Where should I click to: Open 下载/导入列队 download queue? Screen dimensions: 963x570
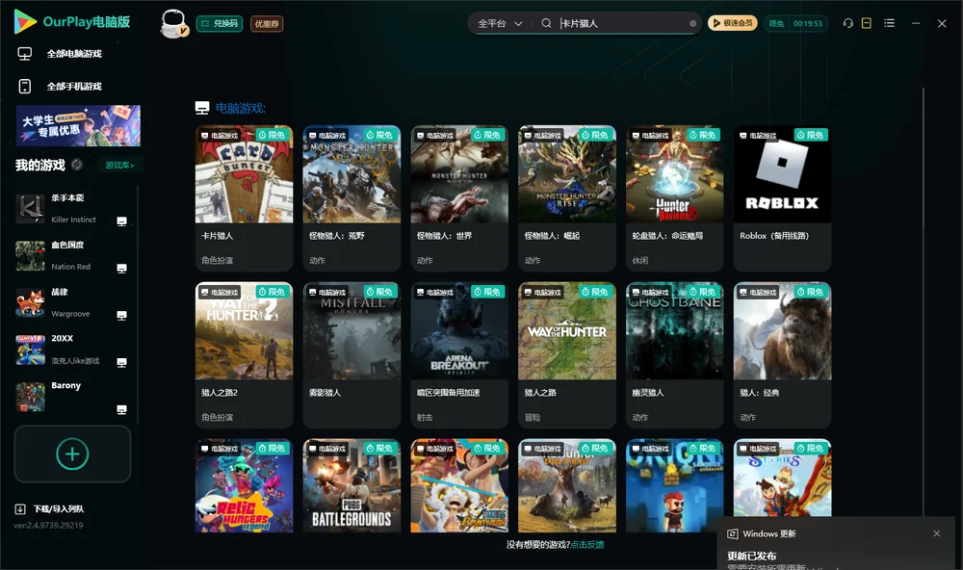coord(59,508)
